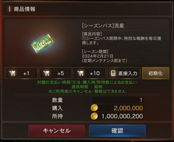This screenshot has width=174, height=142.
Task: Cancel purchase with キャンセル button
Action: click(57, 131)
